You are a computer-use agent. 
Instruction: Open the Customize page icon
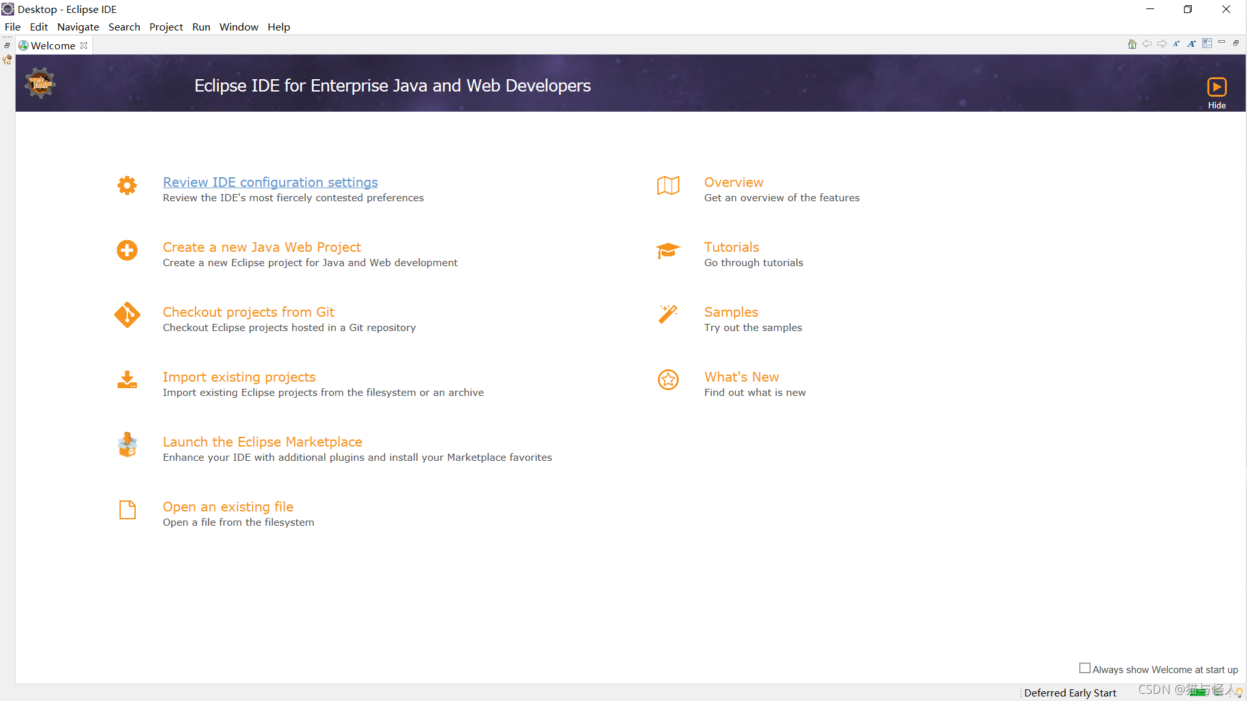[1207, 43]
